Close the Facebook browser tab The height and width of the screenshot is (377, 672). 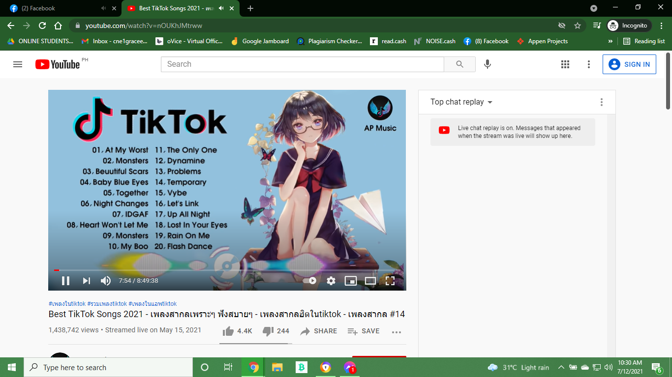(114, 8)
